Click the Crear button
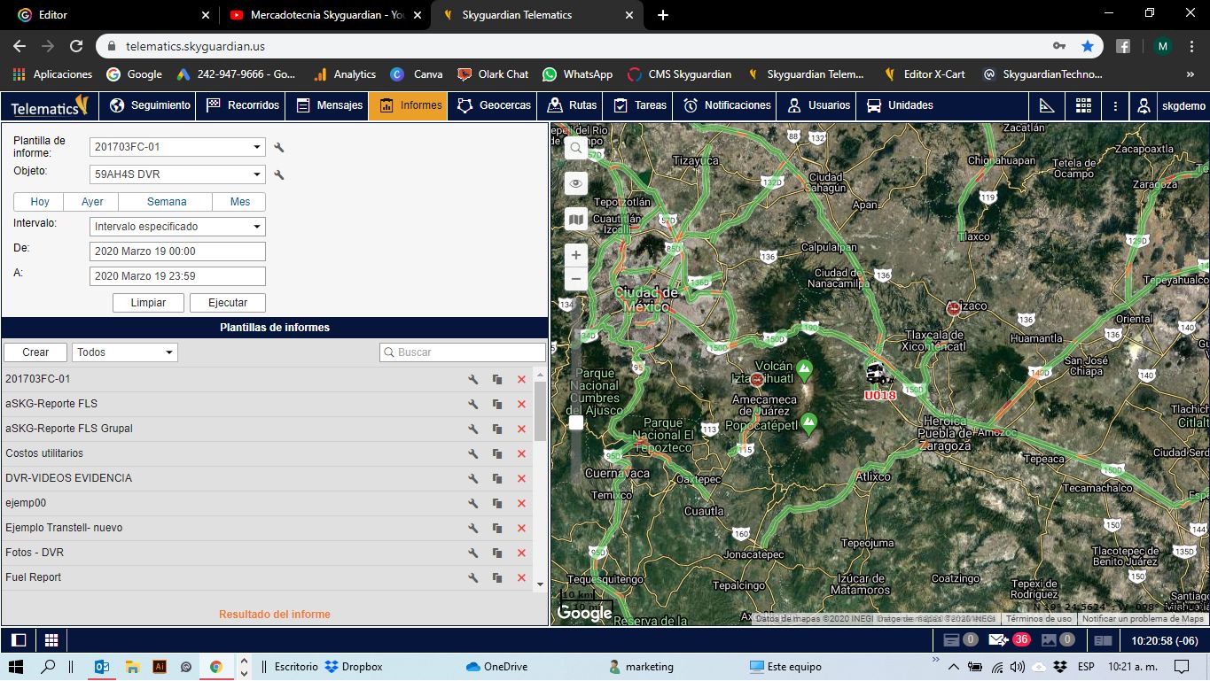This screenshot has width=1210, height=681. pos(35,352)
